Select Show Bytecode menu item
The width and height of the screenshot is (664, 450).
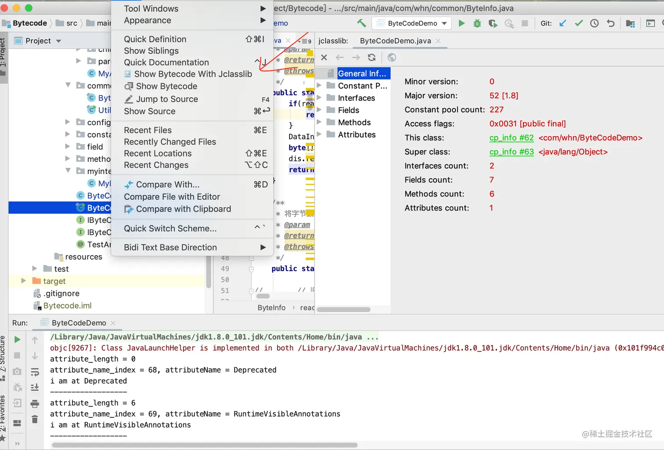192,86
